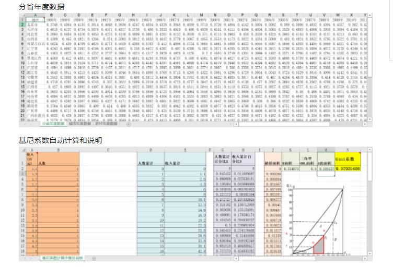Click the selected empty cell M3 in Gini sheet

coord(326,174)
